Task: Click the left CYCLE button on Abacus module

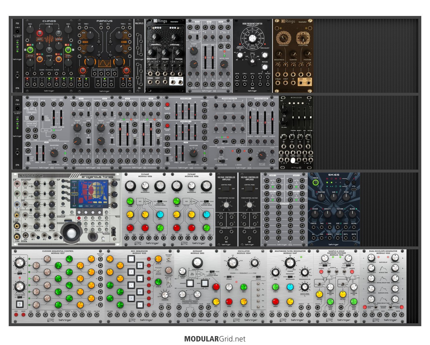Action: [83, 70]
